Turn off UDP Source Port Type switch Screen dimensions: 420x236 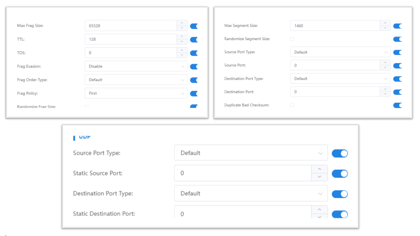[x=340, y=153]
